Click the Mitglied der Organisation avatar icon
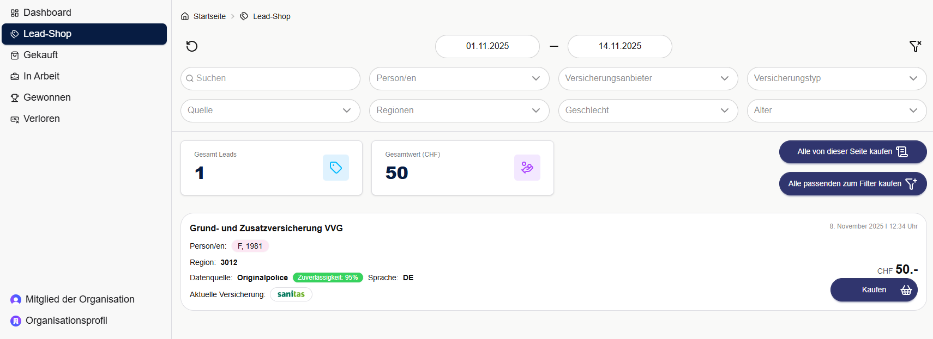Image resolution: width=933 pixels, height=339 pixels. click(x=16, y=299)
